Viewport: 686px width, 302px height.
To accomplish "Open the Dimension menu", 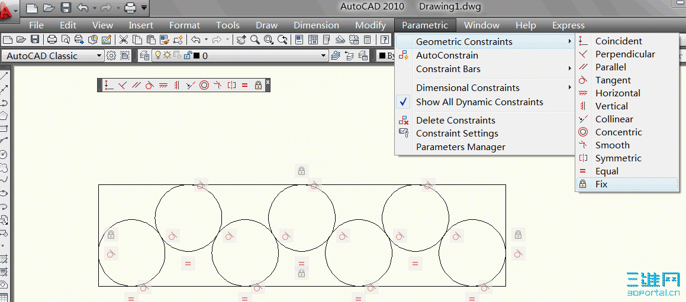I will 316,25.
